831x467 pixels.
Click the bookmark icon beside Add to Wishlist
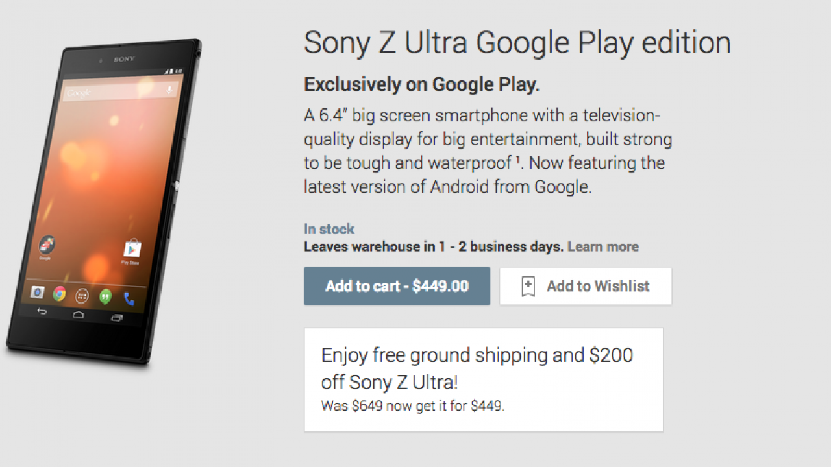tap(528, 287)
